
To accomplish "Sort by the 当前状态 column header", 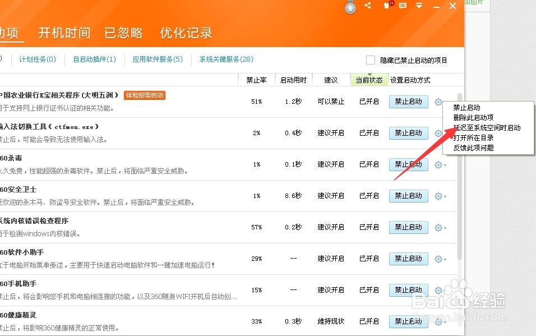I will click(x=369, y=80).
